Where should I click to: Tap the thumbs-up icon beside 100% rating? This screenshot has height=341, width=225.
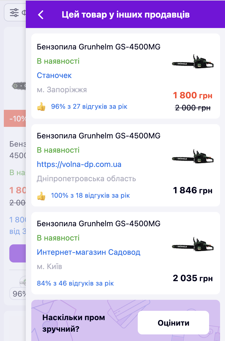41,196
